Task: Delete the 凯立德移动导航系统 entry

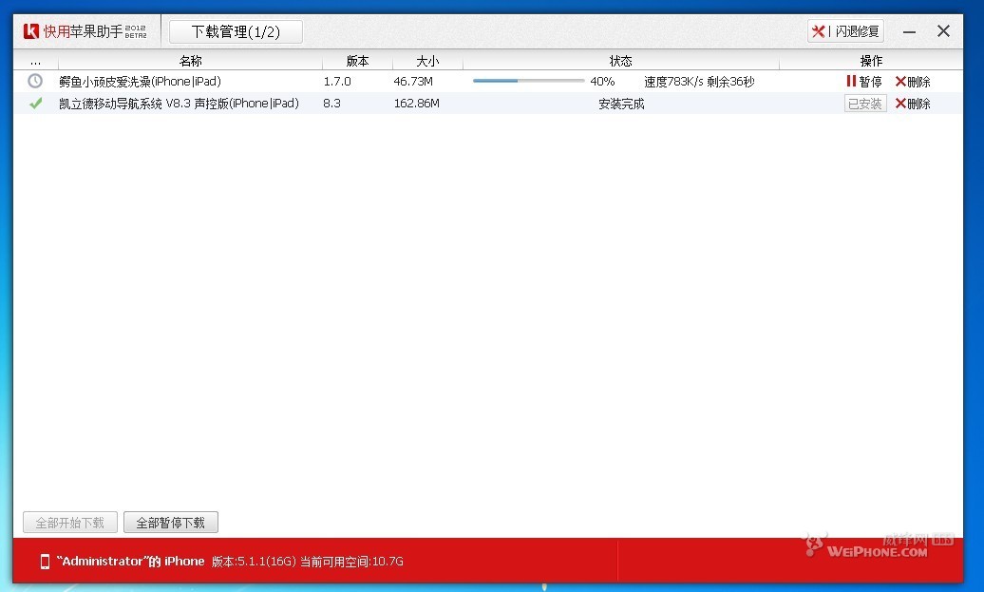Action: (x=913, y=104)
